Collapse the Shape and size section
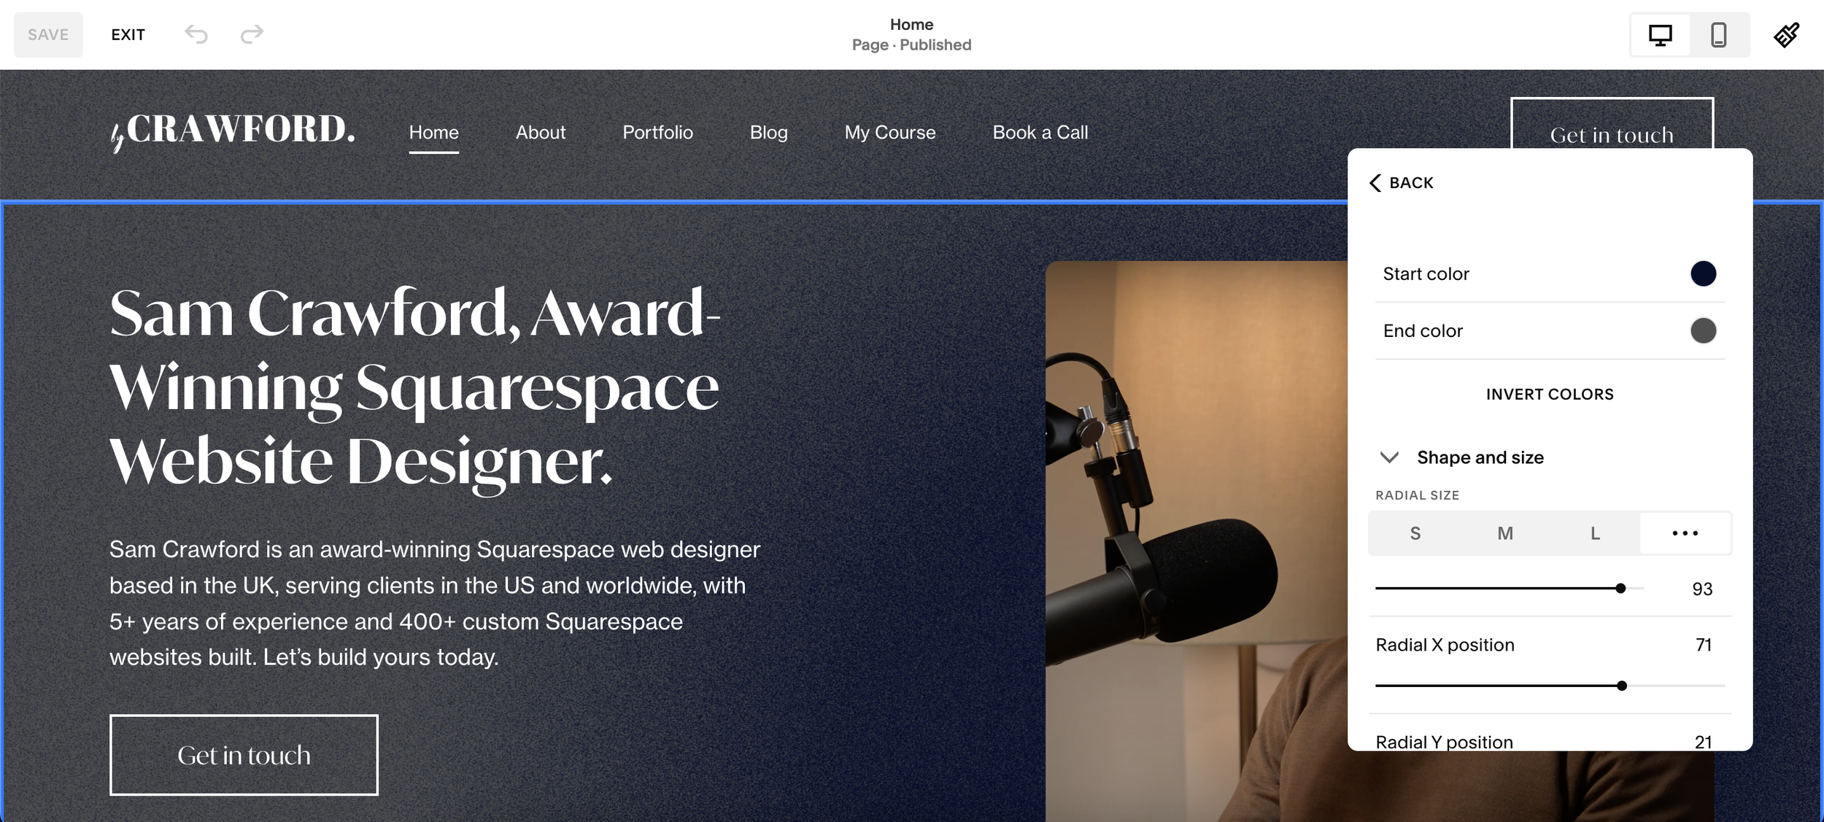 [1389, 457]
